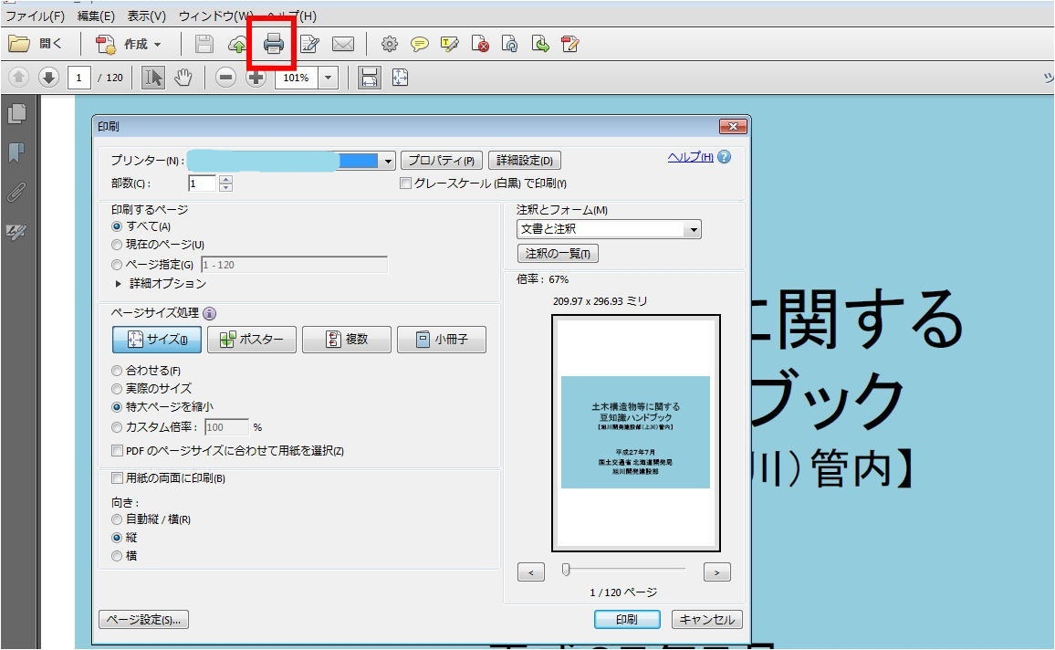The height and width of the screenshot is (650, 1055).
Task: Select the yellow comment bubble tool
Action: [419, 45]
